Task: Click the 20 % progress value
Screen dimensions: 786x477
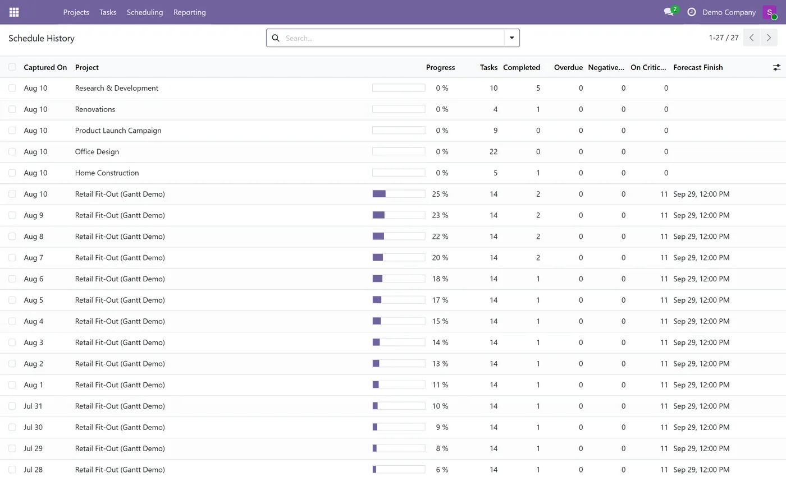Action: [440, 258]
